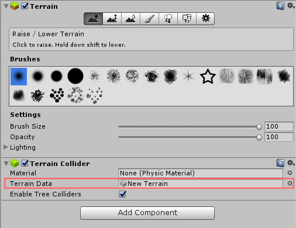This screenshot has width=296, height=228.
Task: Select the Place Trees tool
Action: tap(168, 19)
